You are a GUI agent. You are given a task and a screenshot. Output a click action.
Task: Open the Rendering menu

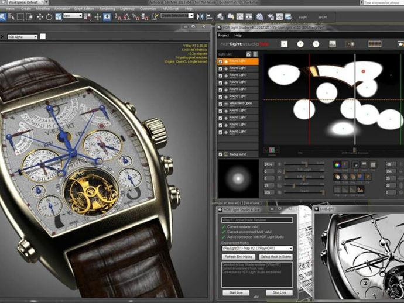(x=107, y=9)
